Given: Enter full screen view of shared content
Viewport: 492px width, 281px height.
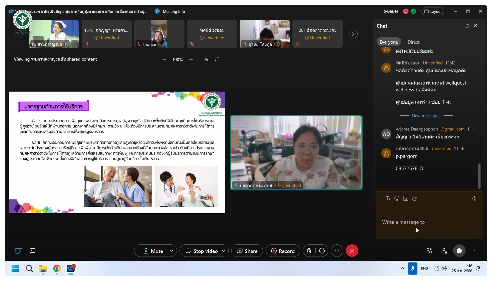Looking at the screenshot, I should (x=217, y=59).
